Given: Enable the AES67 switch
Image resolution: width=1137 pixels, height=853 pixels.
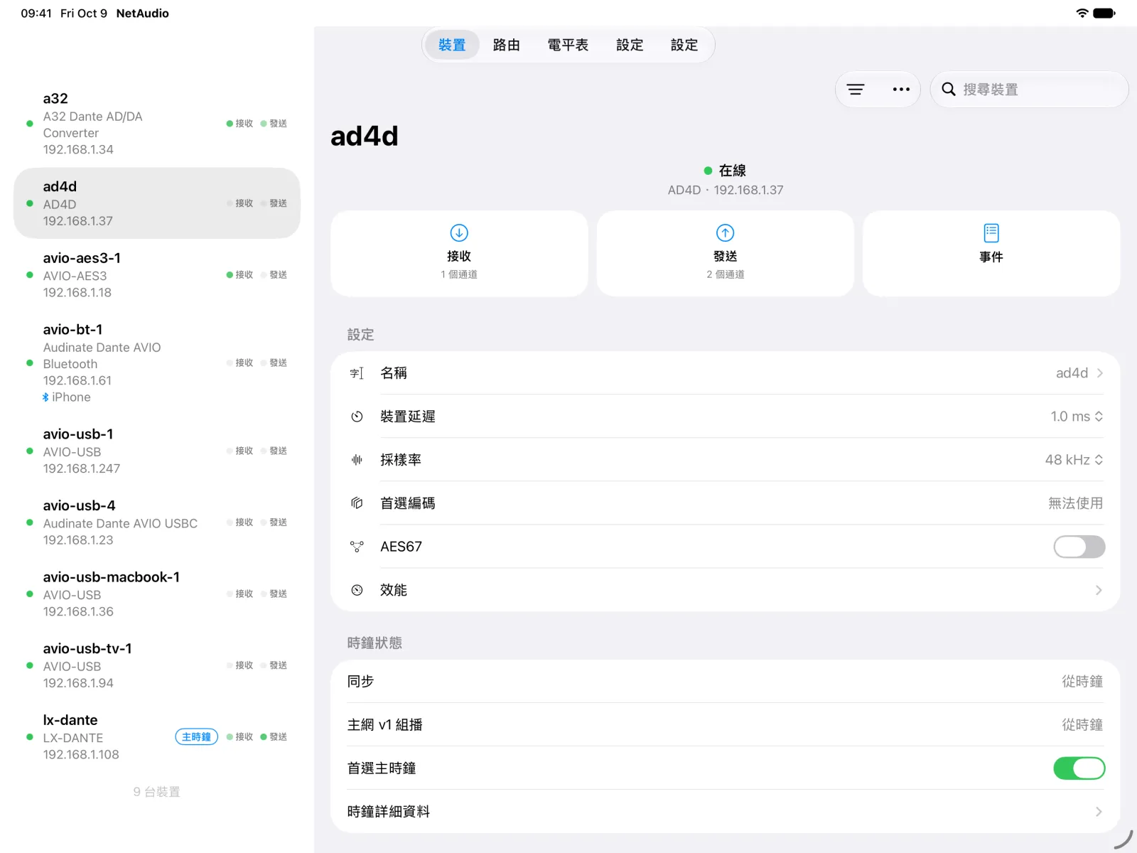Looking at the screenshot, I should [1079, 547].
